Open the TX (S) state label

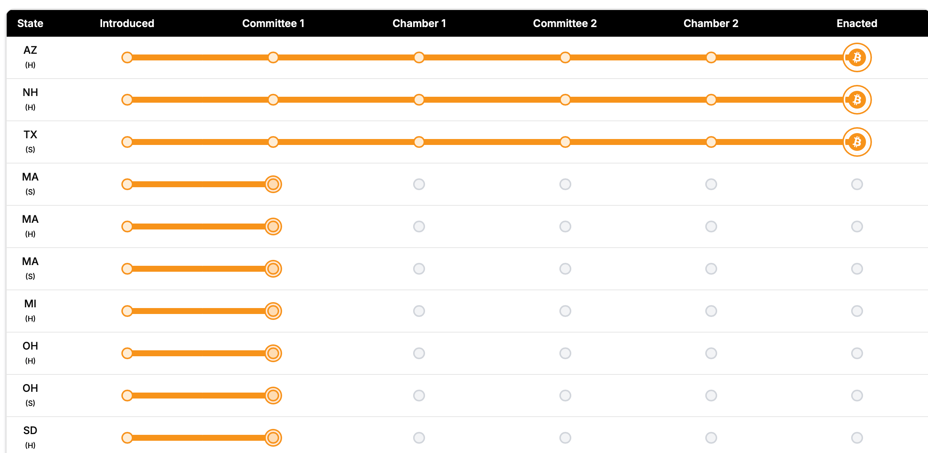(x=30, y=141)
